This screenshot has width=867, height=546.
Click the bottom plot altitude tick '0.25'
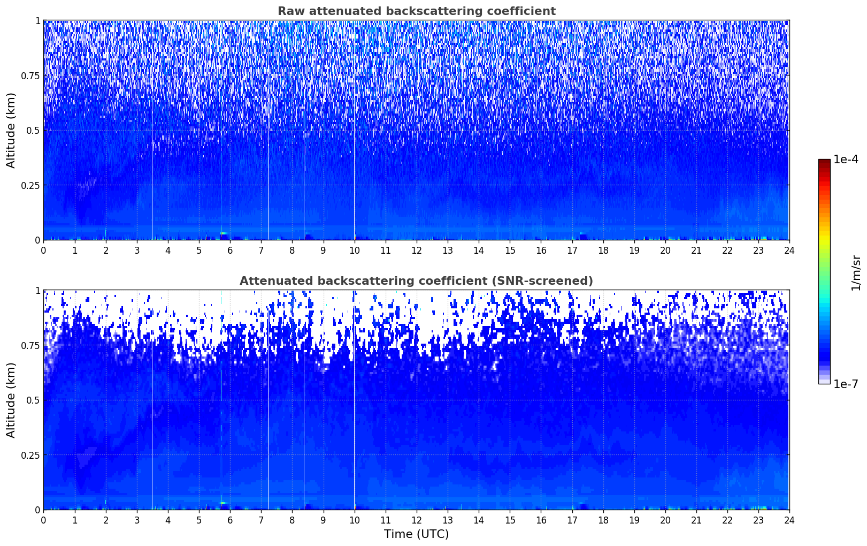click(31, 455)
